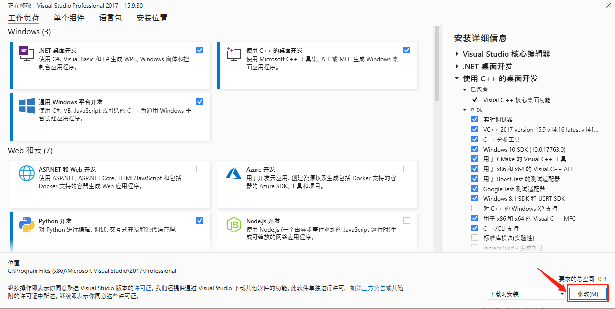Screen dimensions: 615x309
Task: Enable 对 C++ 的 Windows XP 支持
Action: 475,208
